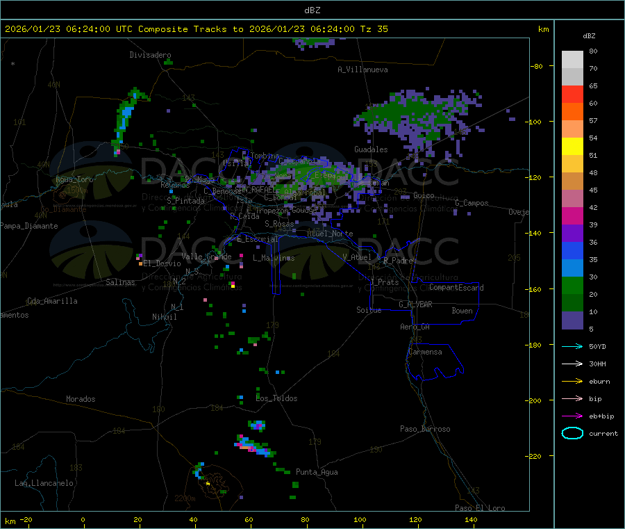
Task: Click the 'CompantEscard' map label
Action: tap(456, 287)
